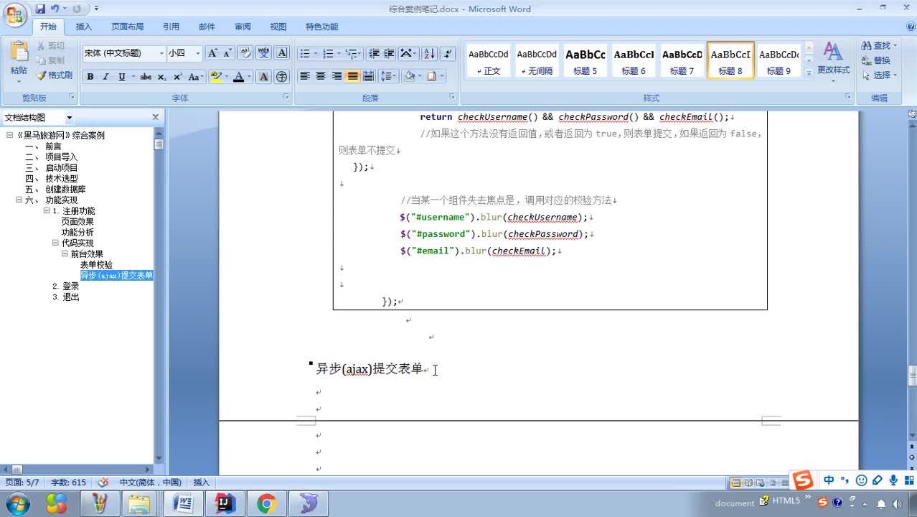Expand the Styles gallery more arrow
917x517 pixels.
[809, 73]
